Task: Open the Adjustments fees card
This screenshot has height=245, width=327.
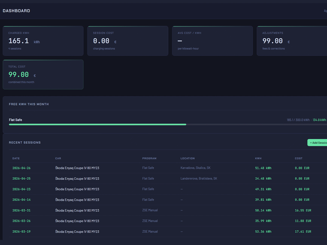Action: pos(292,41)
